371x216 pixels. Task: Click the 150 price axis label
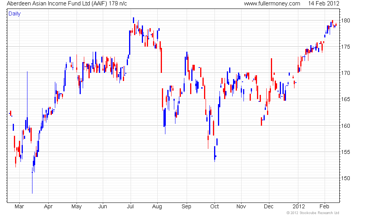(x=345, y=178)
